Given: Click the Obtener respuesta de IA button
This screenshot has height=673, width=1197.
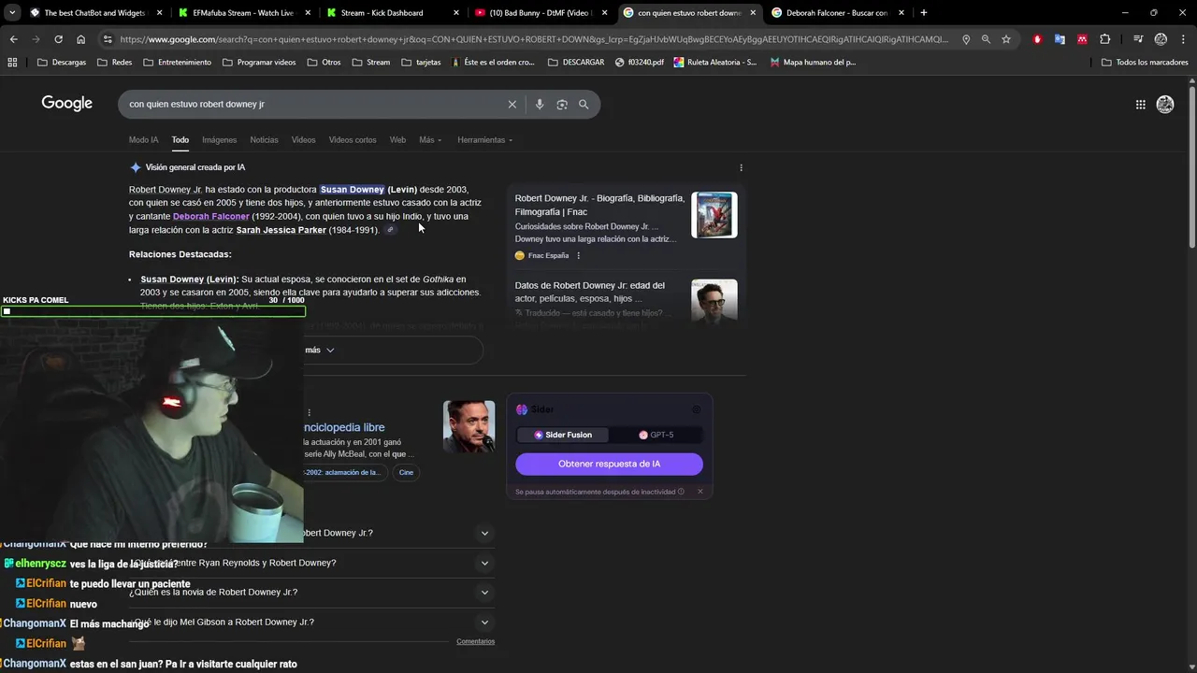Looking at the screenshot, I should click(x=609, y=465).
